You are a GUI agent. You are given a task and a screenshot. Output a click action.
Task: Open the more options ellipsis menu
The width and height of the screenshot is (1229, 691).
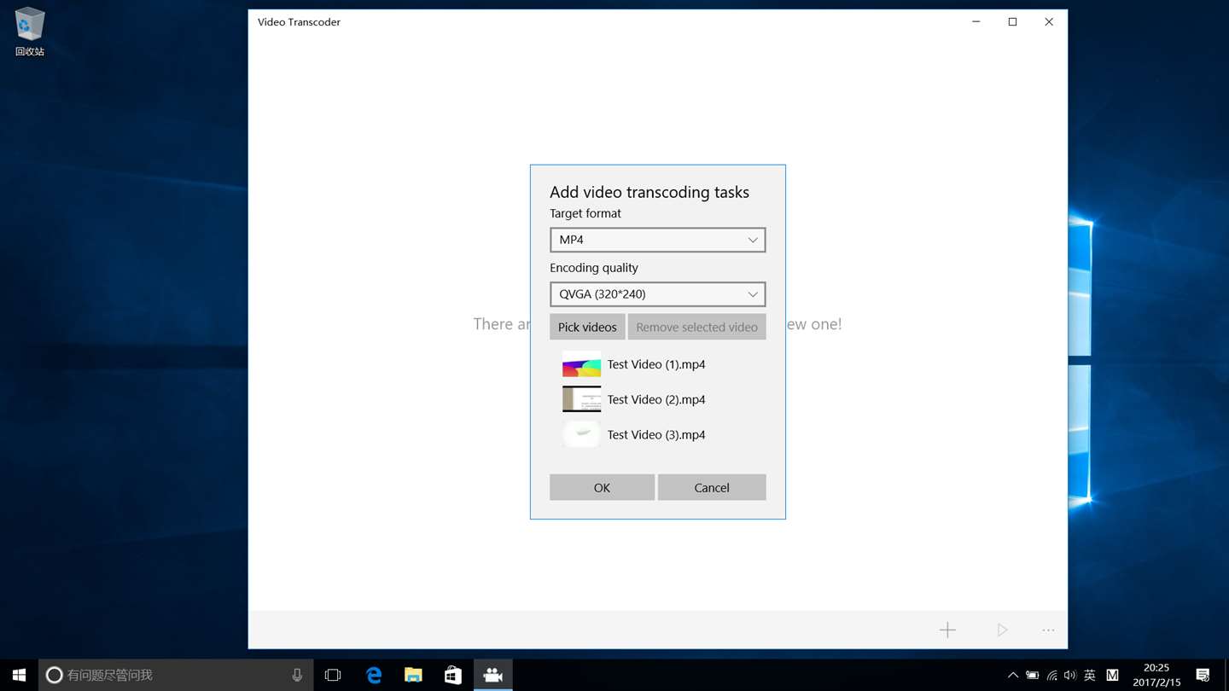pyautogui.click(x=1048, y=630)
